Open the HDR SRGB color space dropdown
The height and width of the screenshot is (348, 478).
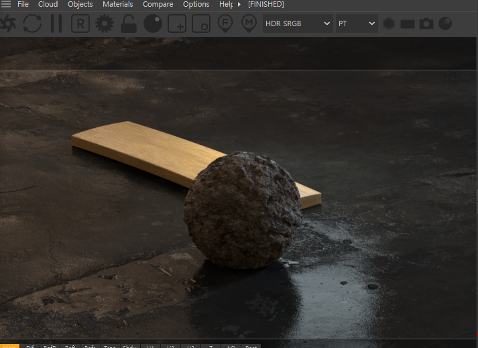(x=298, y=23)
